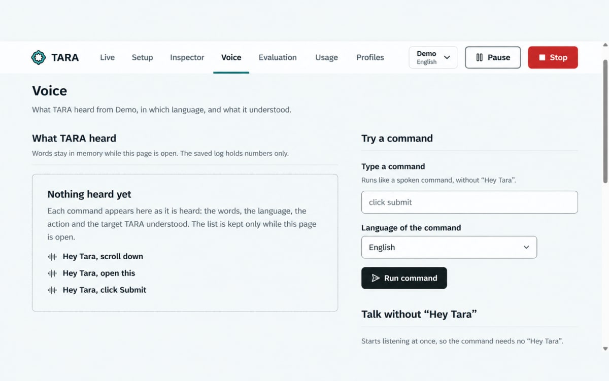
Task: Click the 'Talk without “Hey Tara”' heading
Action: 419,315
